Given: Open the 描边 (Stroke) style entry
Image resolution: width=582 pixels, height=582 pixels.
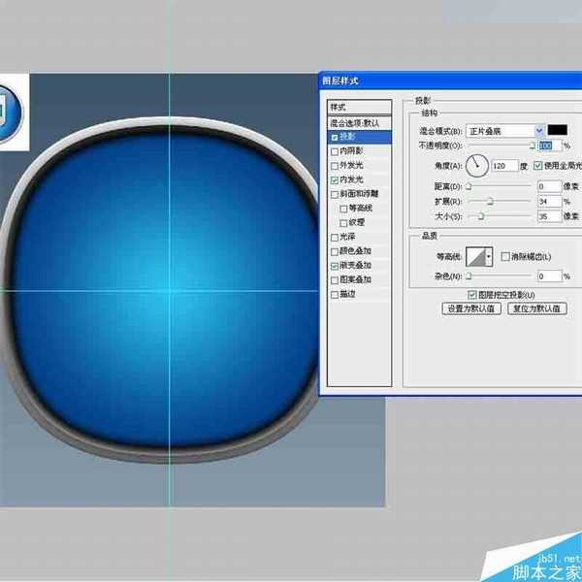Looking at the screenshot, I should click(x=348, y=293).
